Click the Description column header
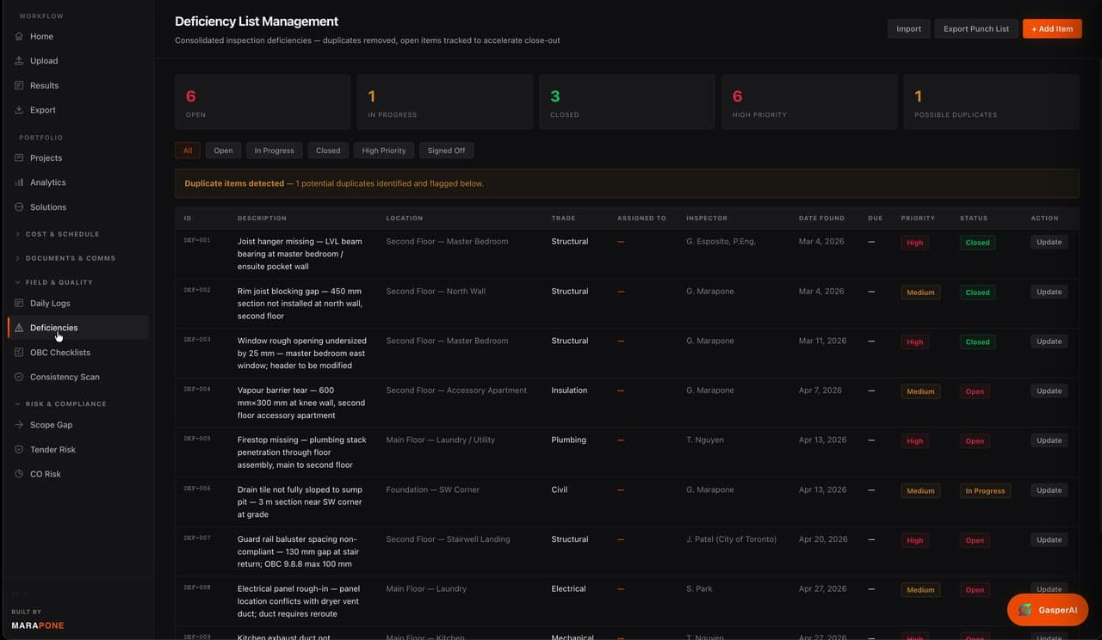Screen dimensions: 1102x640 coord(262,218)
